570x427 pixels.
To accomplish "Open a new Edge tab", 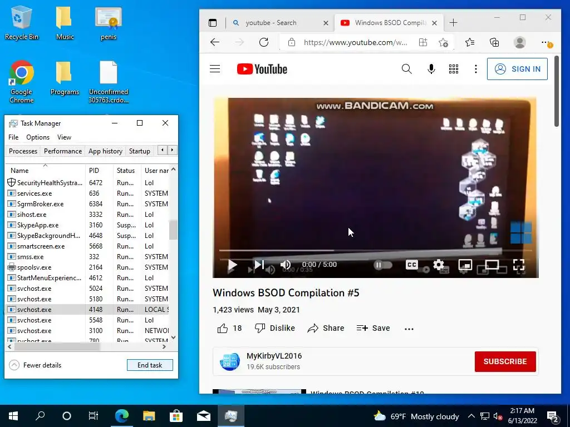I will pos(453,23).
